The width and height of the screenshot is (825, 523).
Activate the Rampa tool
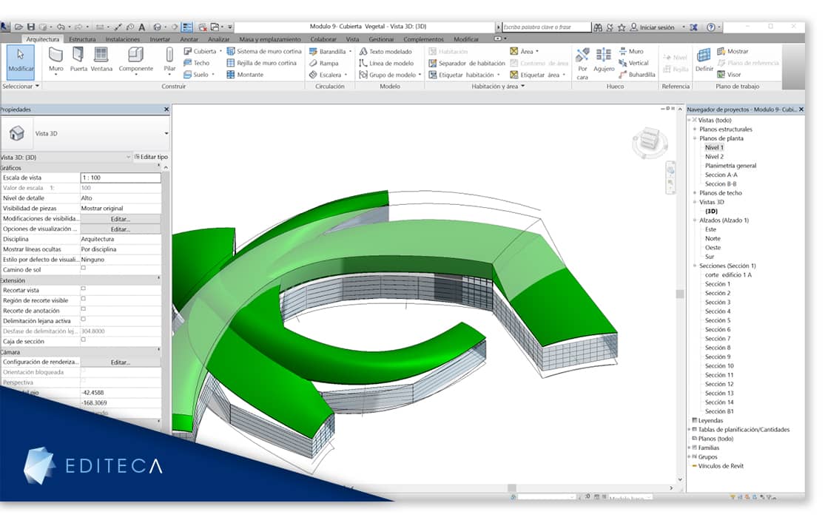click(324, 63)
